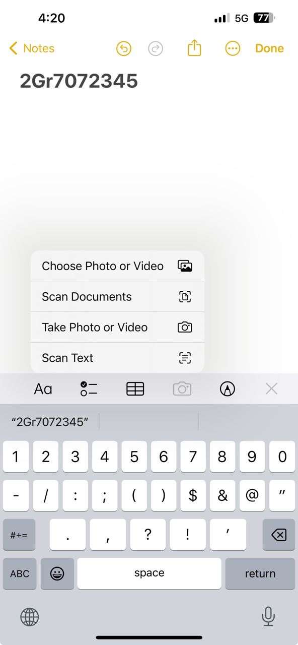Go back to Notes list
298x645 pixels.
[x=32, y=48]
